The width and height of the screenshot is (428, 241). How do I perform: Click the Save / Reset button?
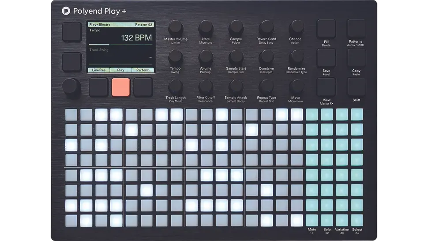coord(326,58)
